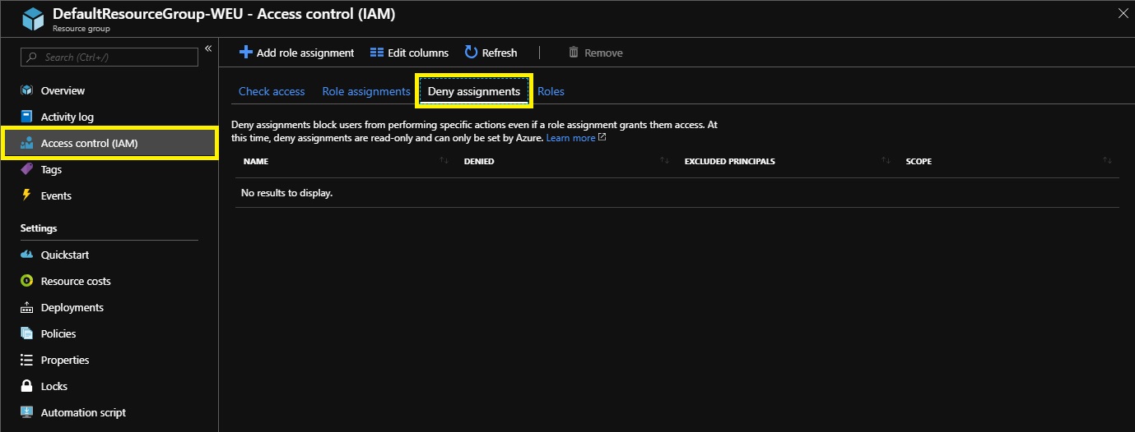Collapse the sidebar with double chevron
This screenshot has height=432, width=1135.
pyautogui.click(x=208, y=49)
